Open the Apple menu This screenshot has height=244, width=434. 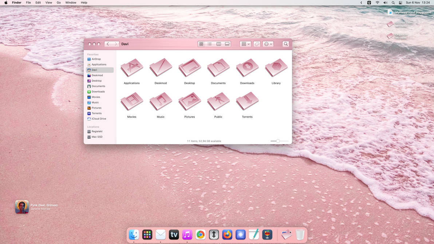[x=6, y=3]
